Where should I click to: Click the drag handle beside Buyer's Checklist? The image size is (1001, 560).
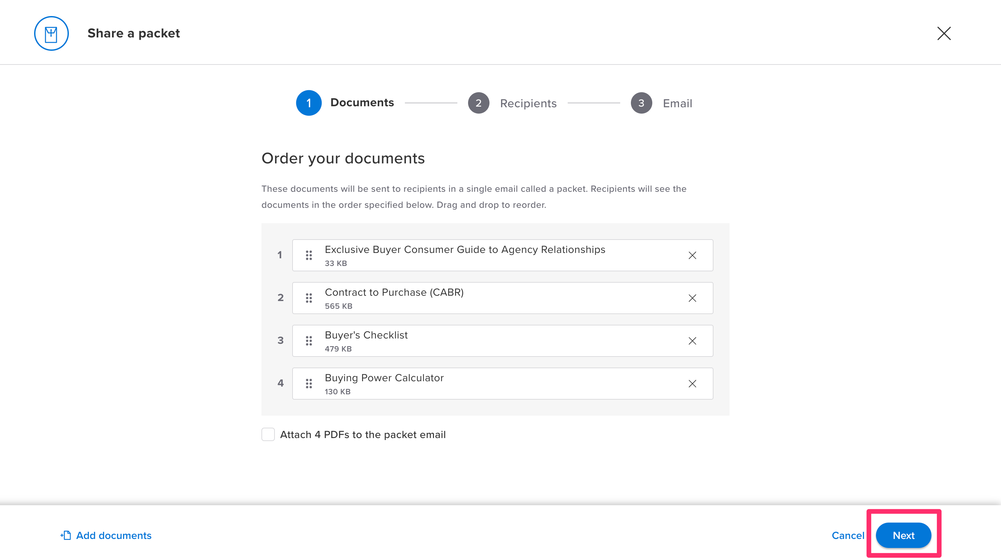click(309, 340)
